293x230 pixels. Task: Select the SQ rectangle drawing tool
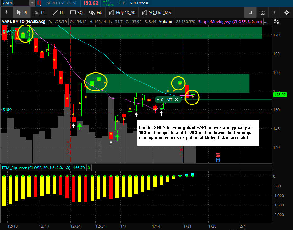[76, 12]
